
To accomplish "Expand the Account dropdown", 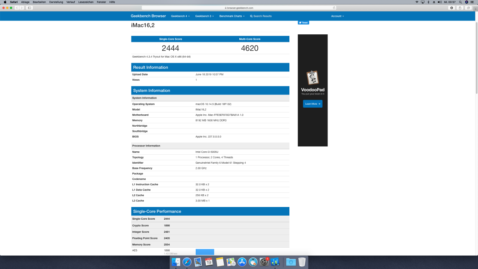I will pyautogui.click(x=337, y=16).
